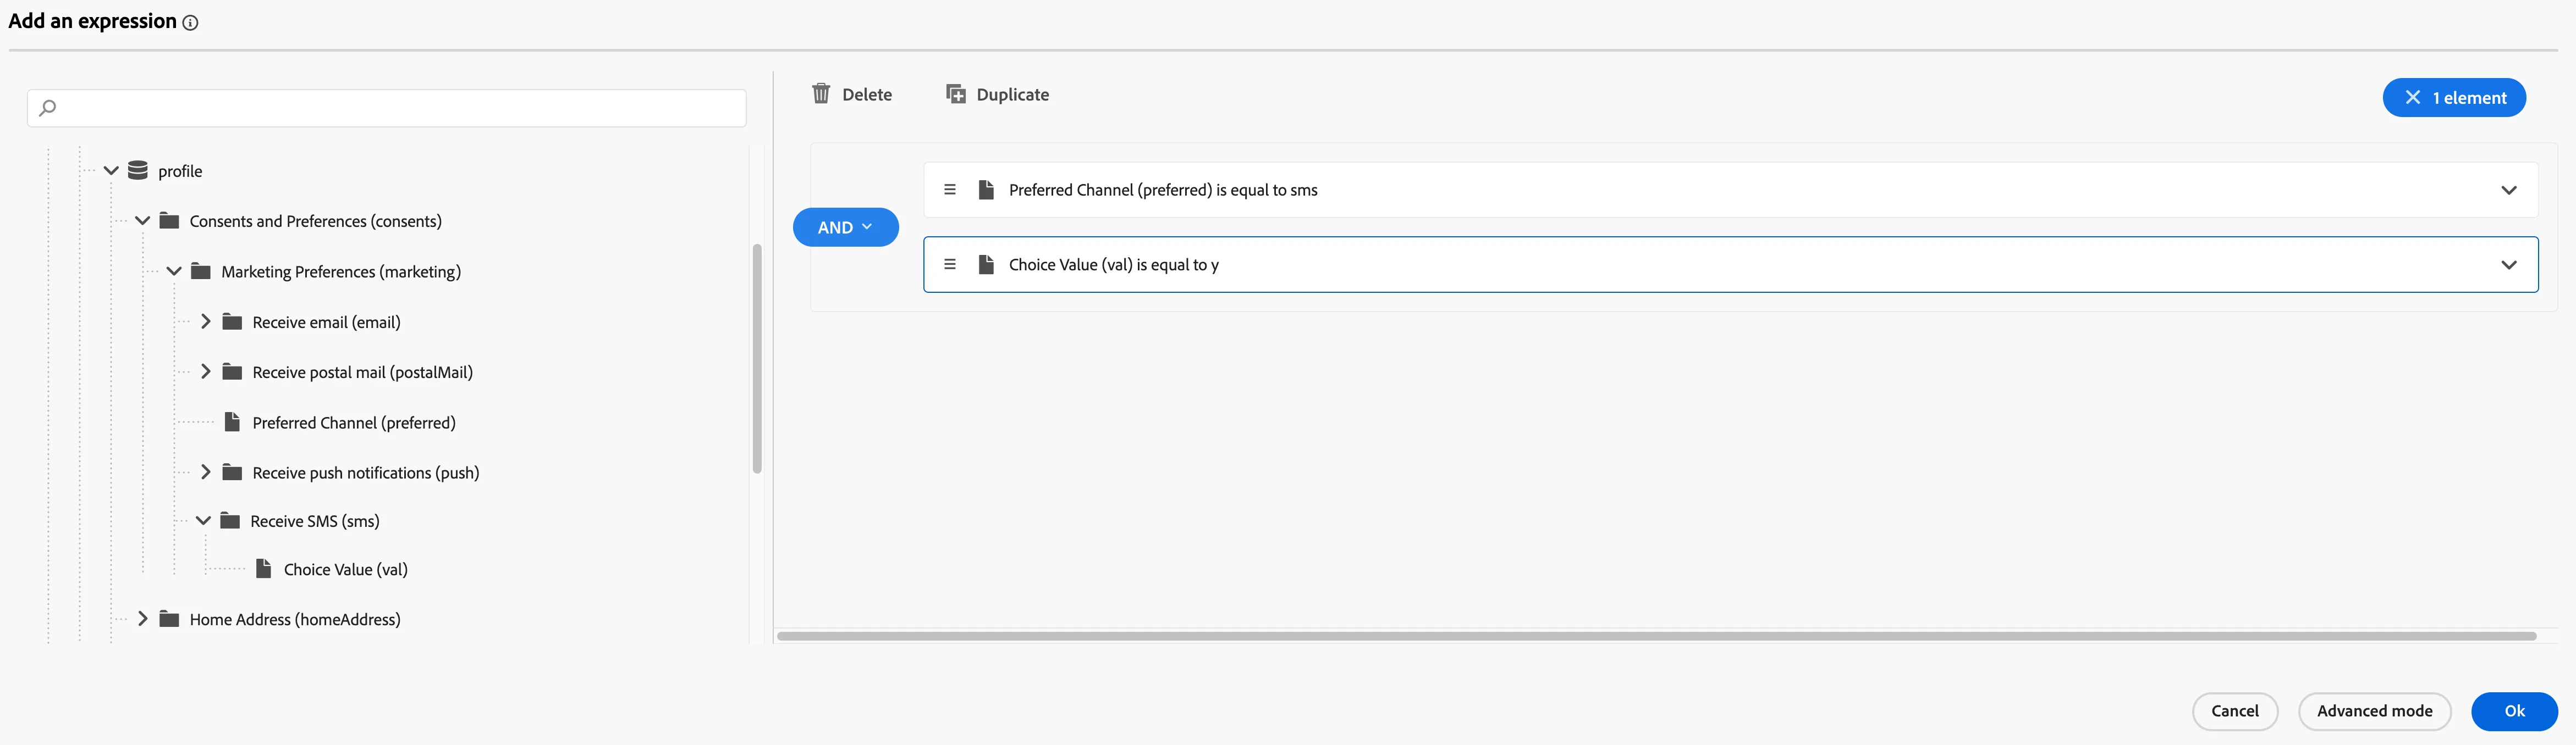Click drag handle of Preferred Channel condition
2576x745 pixels.
[x=950, y=190]
